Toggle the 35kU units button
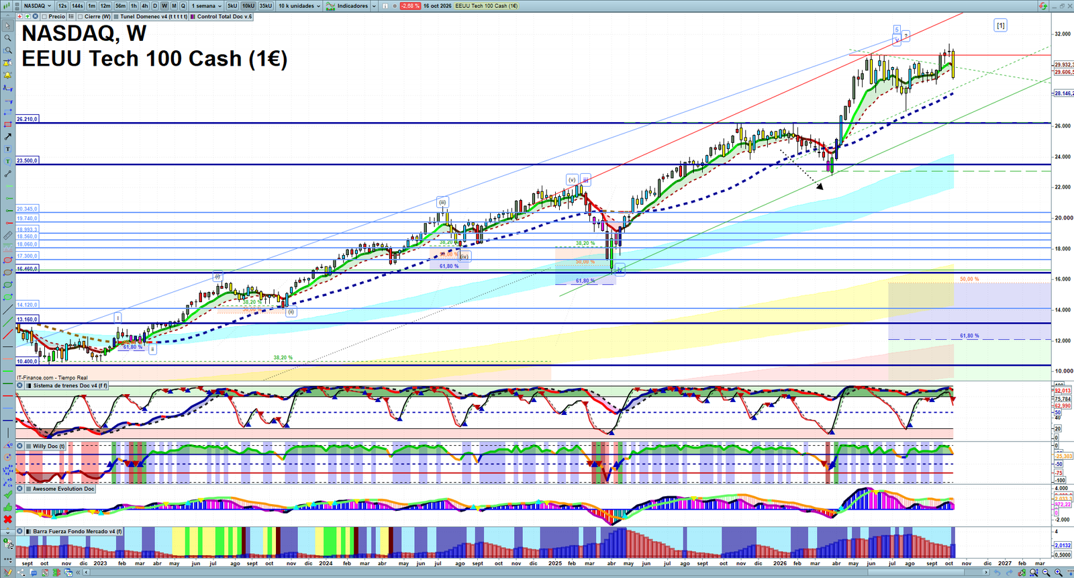Viewport: 1074px width, 578px height. [266, 6]
